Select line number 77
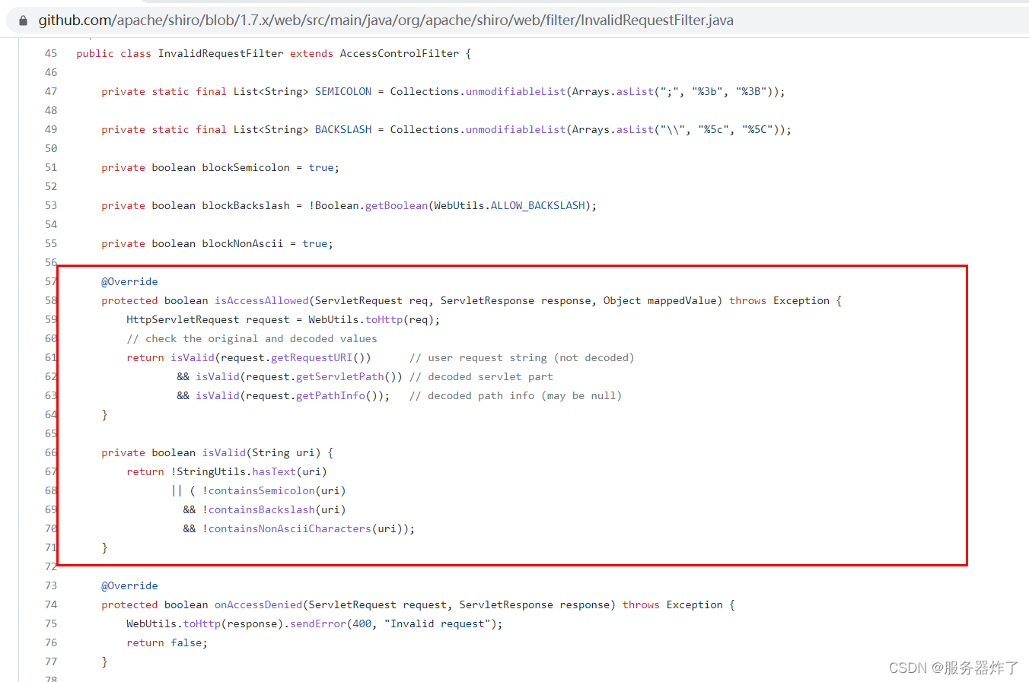The width and height of the screenshot is (1029, 682). [x=51, y=661]
